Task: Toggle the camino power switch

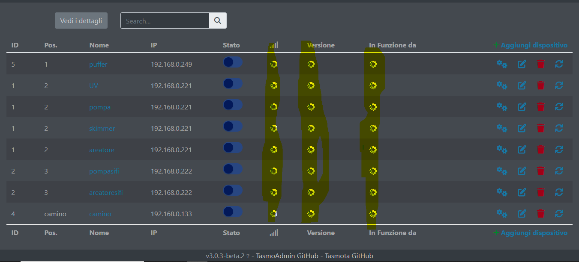Action: point(233,212)
